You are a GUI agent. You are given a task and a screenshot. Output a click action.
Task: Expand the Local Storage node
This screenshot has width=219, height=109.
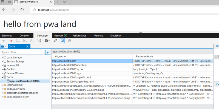(x=2, y=57)
